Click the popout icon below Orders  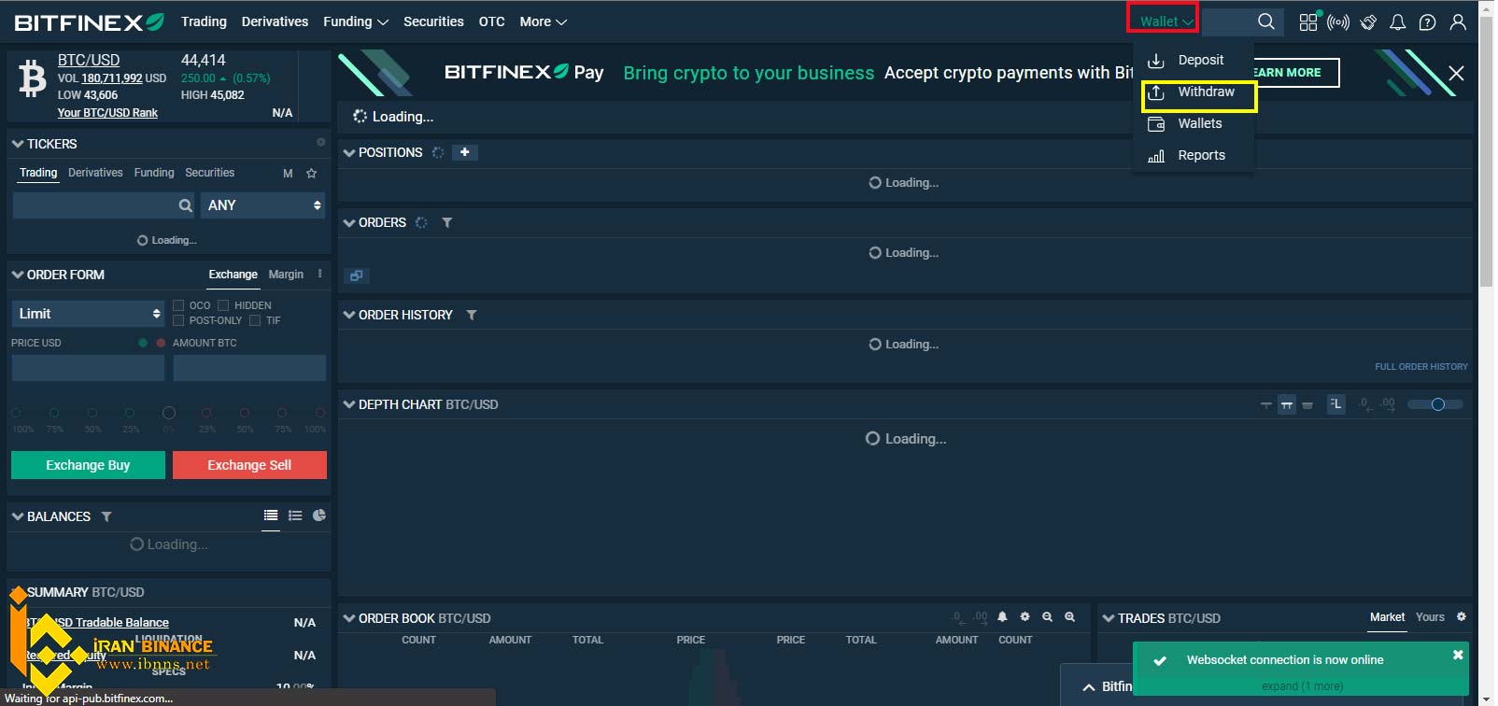point(356,275)
